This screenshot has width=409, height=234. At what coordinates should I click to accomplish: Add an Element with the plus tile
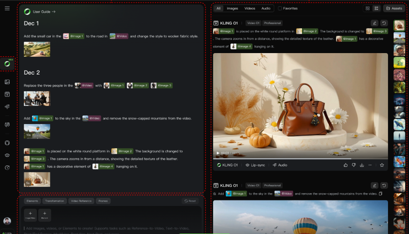(x=45, y=215)
